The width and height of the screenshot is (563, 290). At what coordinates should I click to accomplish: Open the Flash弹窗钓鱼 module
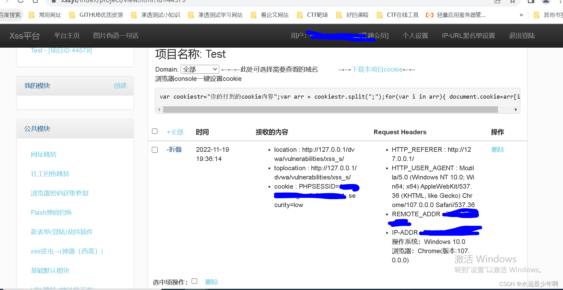(51, 213)
